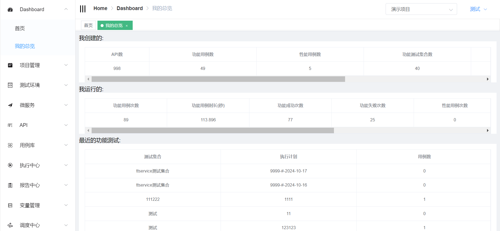Select 我的总览 in the sidebar
The height and width of the screenshot is (231, 500).
25,46
